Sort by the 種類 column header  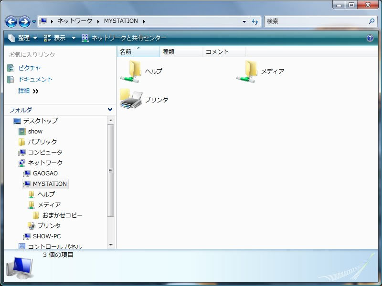point(181,52)
